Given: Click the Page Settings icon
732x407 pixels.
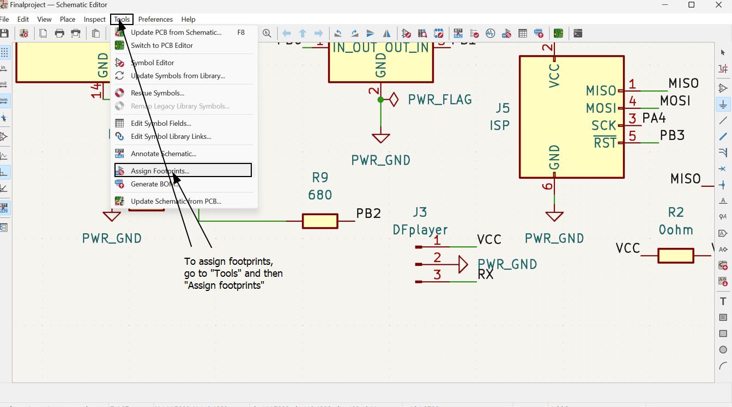Looking at the screenshot, I should tap(43, 33).
